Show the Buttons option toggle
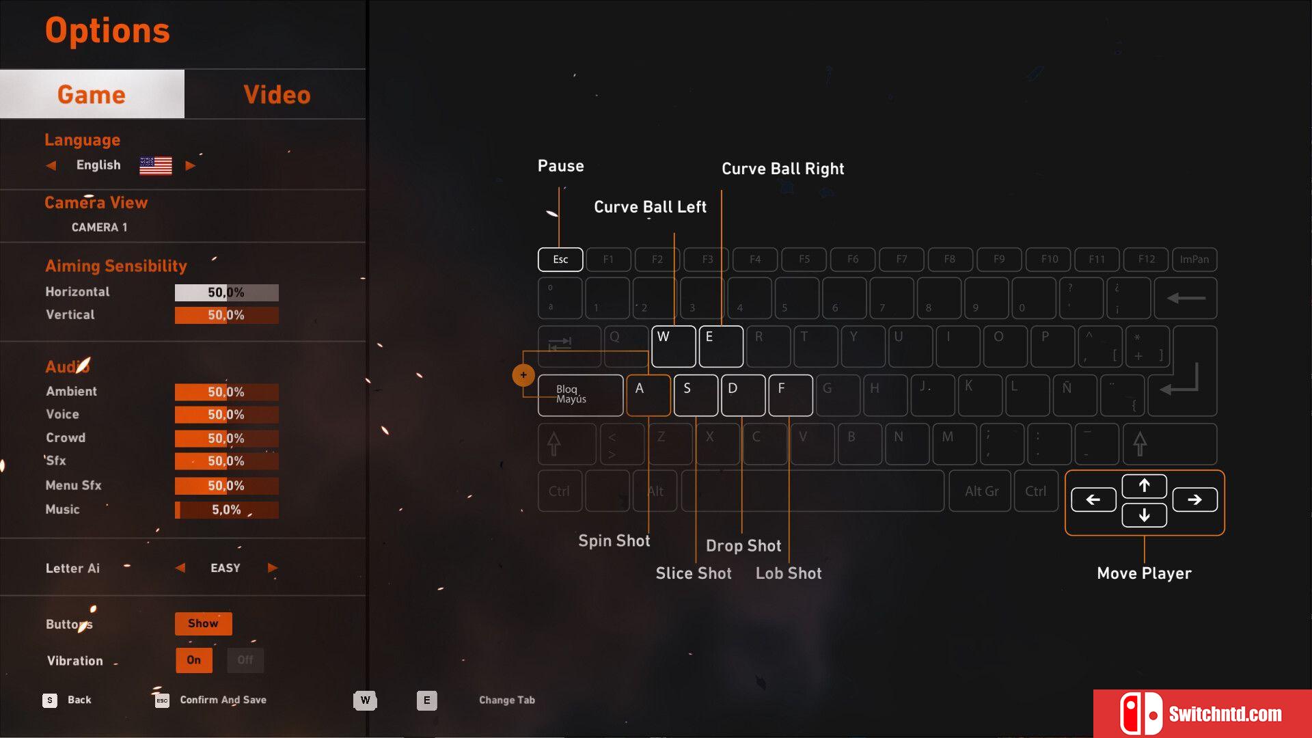Viewport: 1312px width, 738px height. pos(200,624)
